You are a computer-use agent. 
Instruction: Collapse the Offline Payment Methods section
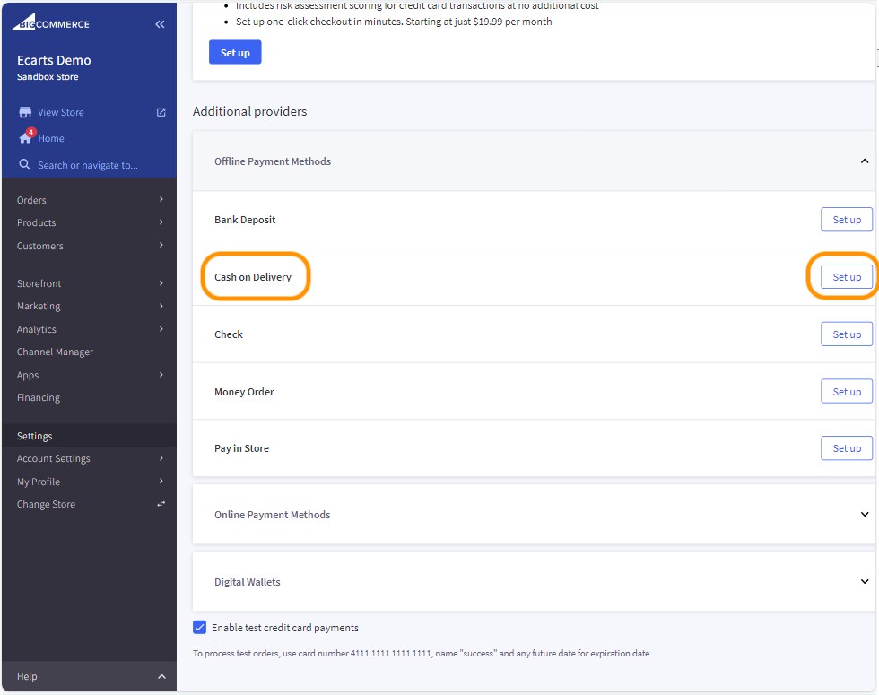(x=864, y=161)
